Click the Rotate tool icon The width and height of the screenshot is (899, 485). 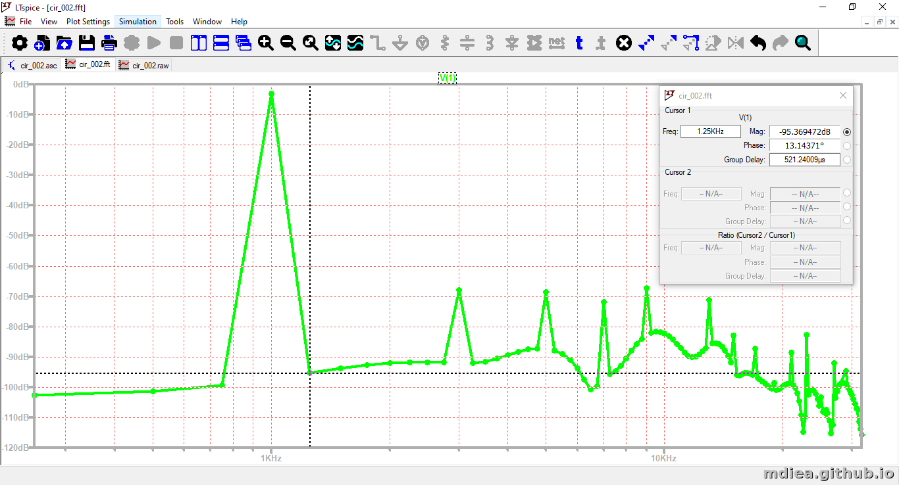click(713, 43)
